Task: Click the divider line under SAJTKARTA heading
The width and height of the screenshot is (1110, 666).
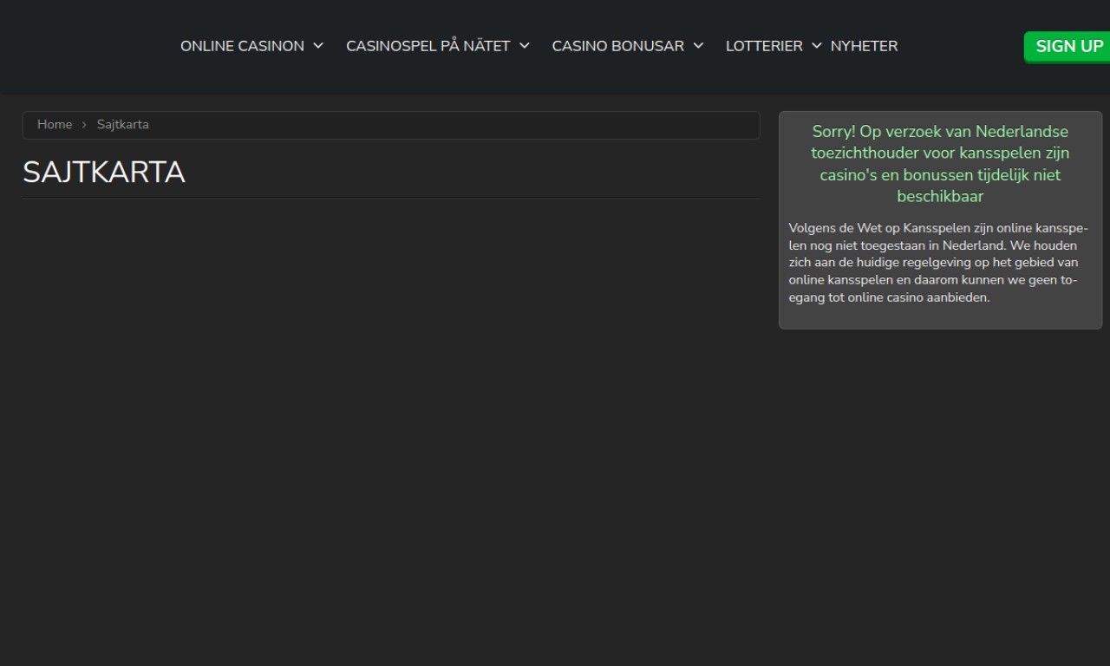Action: pos(390,198)
